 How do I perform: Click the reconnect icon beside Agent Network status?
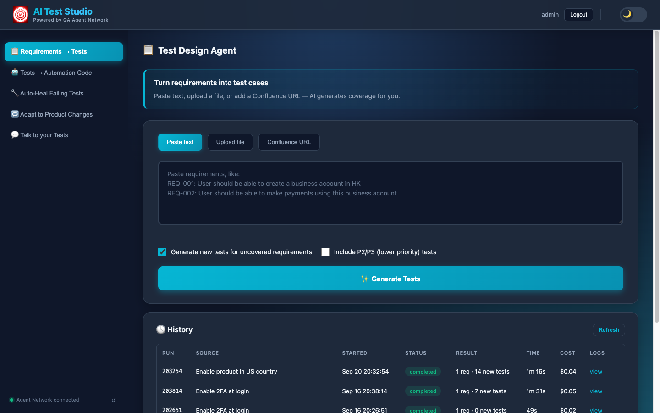click(x=114, y=400)
